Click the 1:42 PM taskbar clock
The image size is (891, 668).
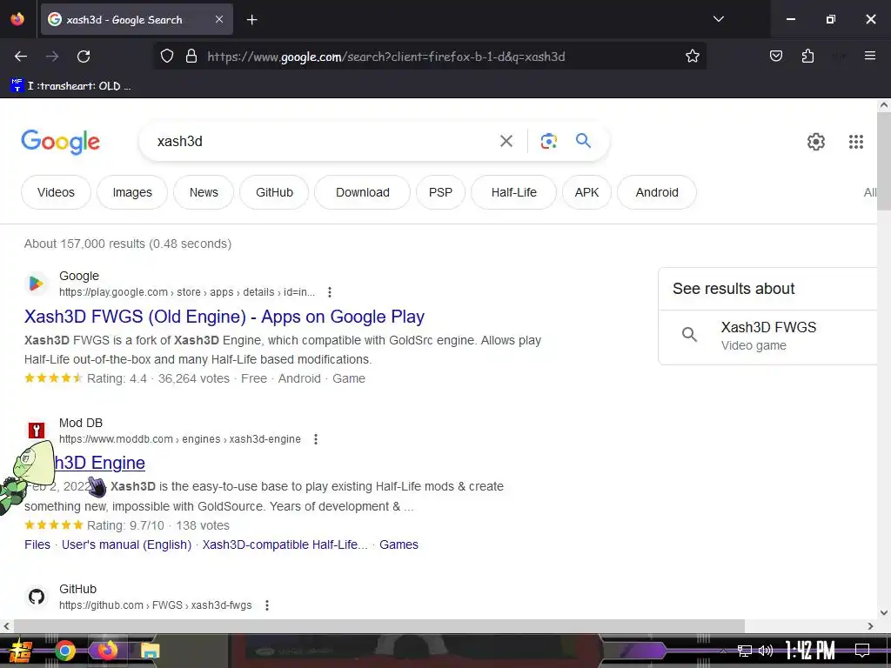[810, 651]
